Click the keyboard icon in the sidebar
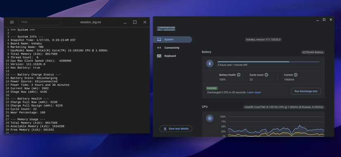The image size is (341, 157). (159, 56)
